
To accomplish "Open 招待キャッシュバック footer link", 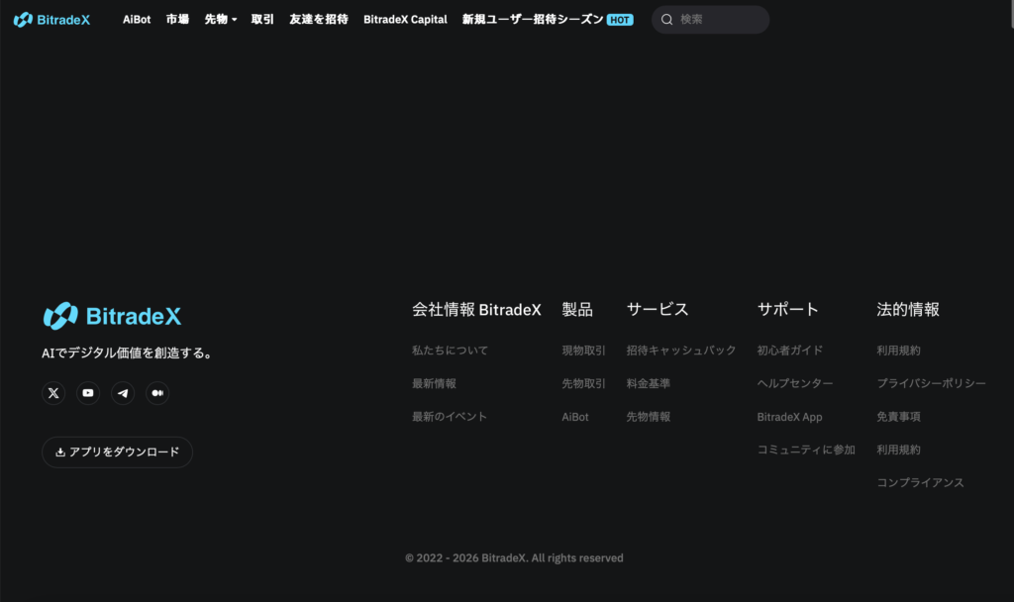I will coord(681,351).
